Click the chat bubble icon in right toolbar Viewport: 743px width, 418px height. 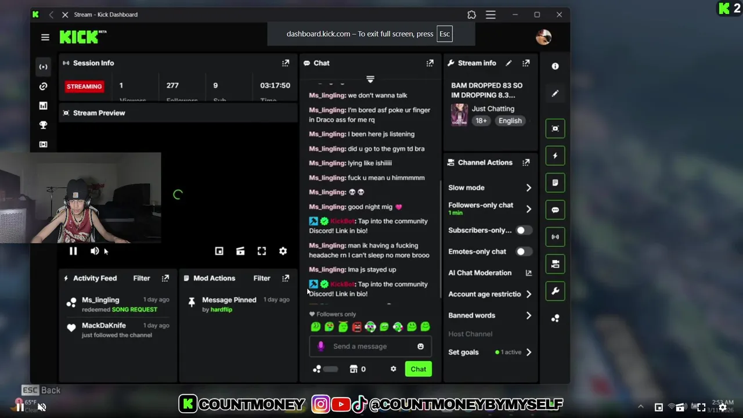(x=555, y=210)
